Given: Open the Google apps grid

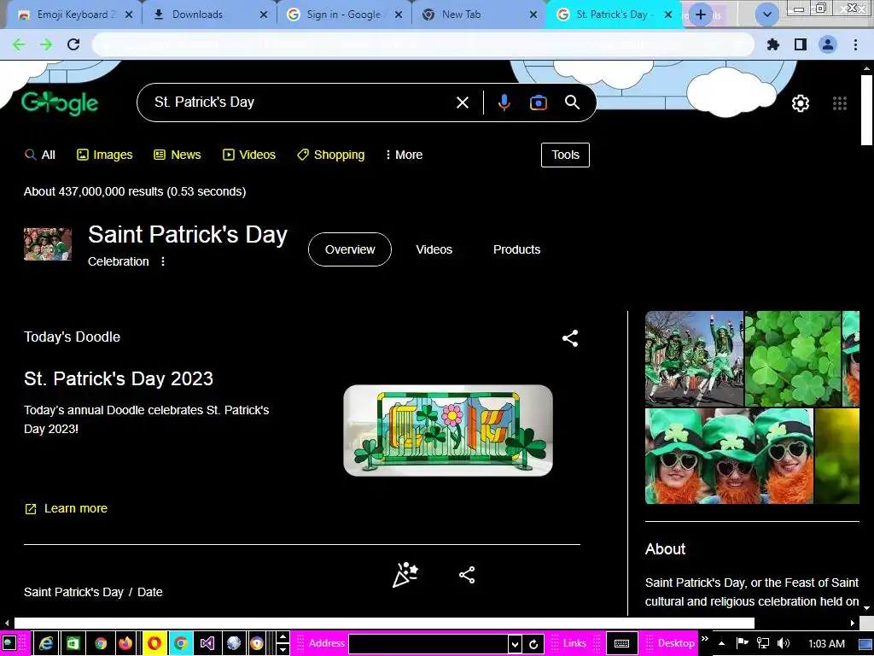Looking at the screenshot, I should (840, 103).
